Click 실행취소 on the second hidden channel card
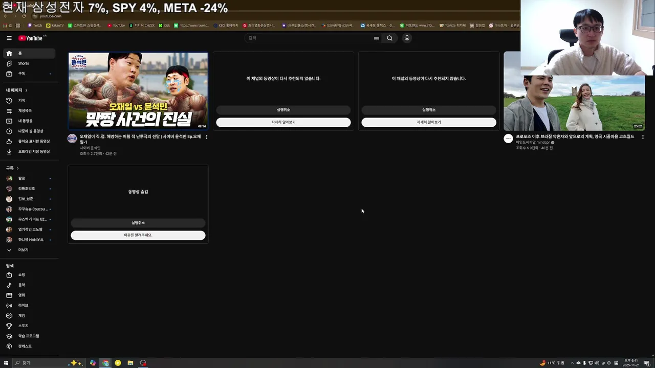Image resolution: width=655 pixels, height=368 pixels. (x=429, y=110)
